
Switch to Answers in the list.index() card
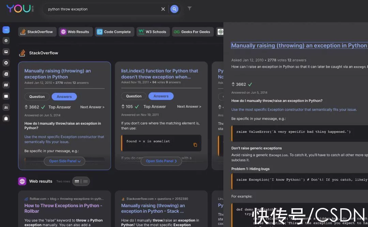[161, 96]
